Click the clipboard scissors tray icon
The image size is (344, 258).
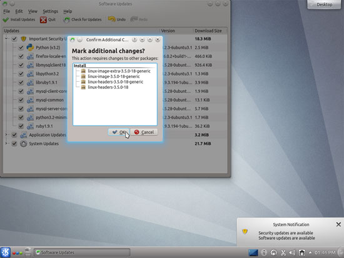[x=283, y=253]
